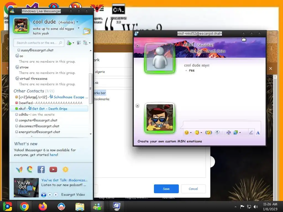The height and width of the screenshot is (212, 283).
Task: Open Firefox from the taskbar
Action: click(43, 206)
